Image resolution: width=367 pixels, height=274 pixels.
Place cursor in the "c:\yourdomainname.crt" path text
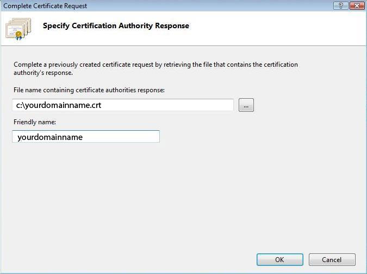coord(59,105)
